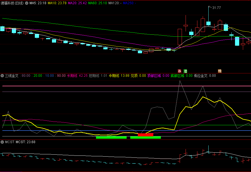Click the green 20.00 parameter value

click(38, 76)
